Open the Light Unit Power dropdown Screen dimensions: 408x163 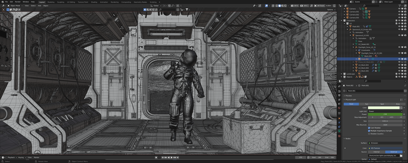click(385, 111)
